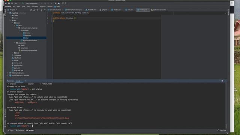Open the TODO tool window
Image resolution: width=240 pixels, height=135 pixels.
(x=10, y=130)
